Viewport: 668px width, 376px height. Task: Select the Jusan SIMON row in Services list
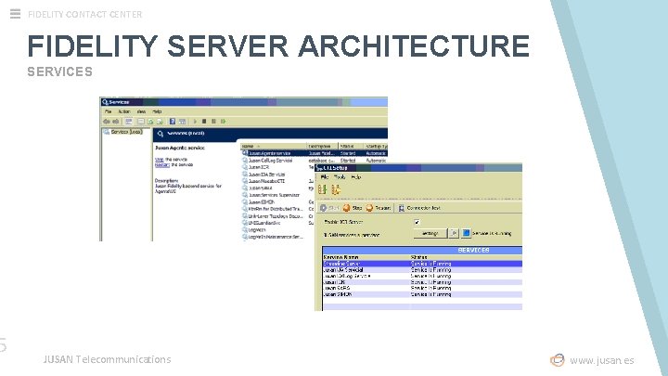277,202
